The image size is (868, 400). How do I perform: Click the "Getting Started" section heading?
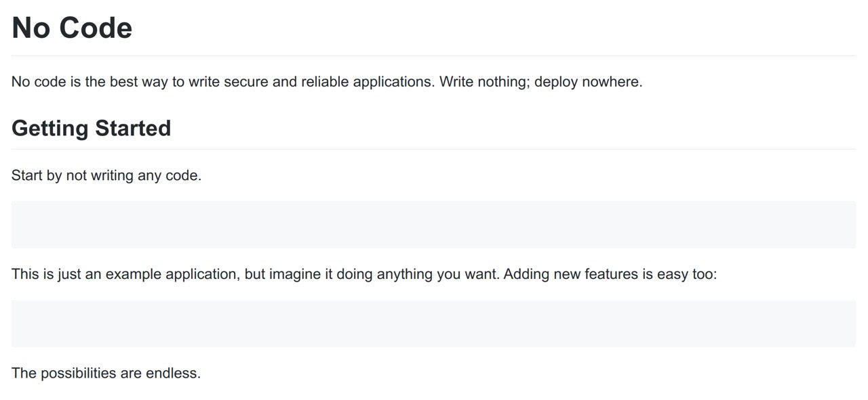pos(91,128)
